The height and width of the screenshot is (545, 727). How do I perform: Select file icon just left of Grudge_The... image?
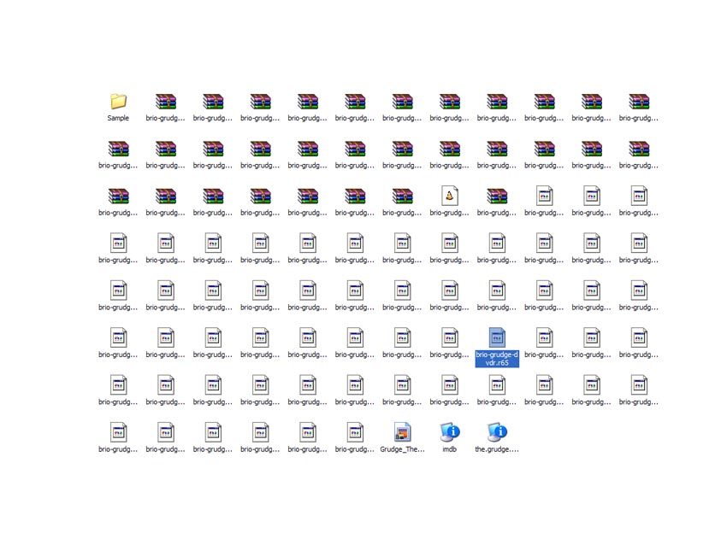click(x=355, y=432)
